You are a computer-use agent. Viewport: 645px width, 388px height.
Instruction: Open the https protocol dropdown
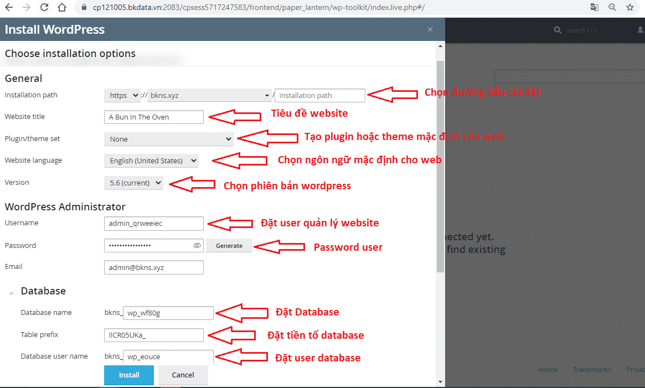[122, 95]
